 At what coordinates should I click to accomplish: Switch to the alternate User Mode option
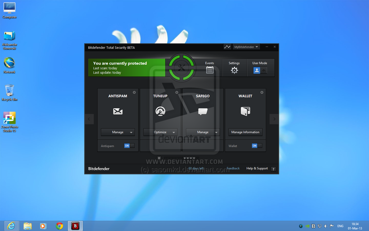(x=263, y=70)
